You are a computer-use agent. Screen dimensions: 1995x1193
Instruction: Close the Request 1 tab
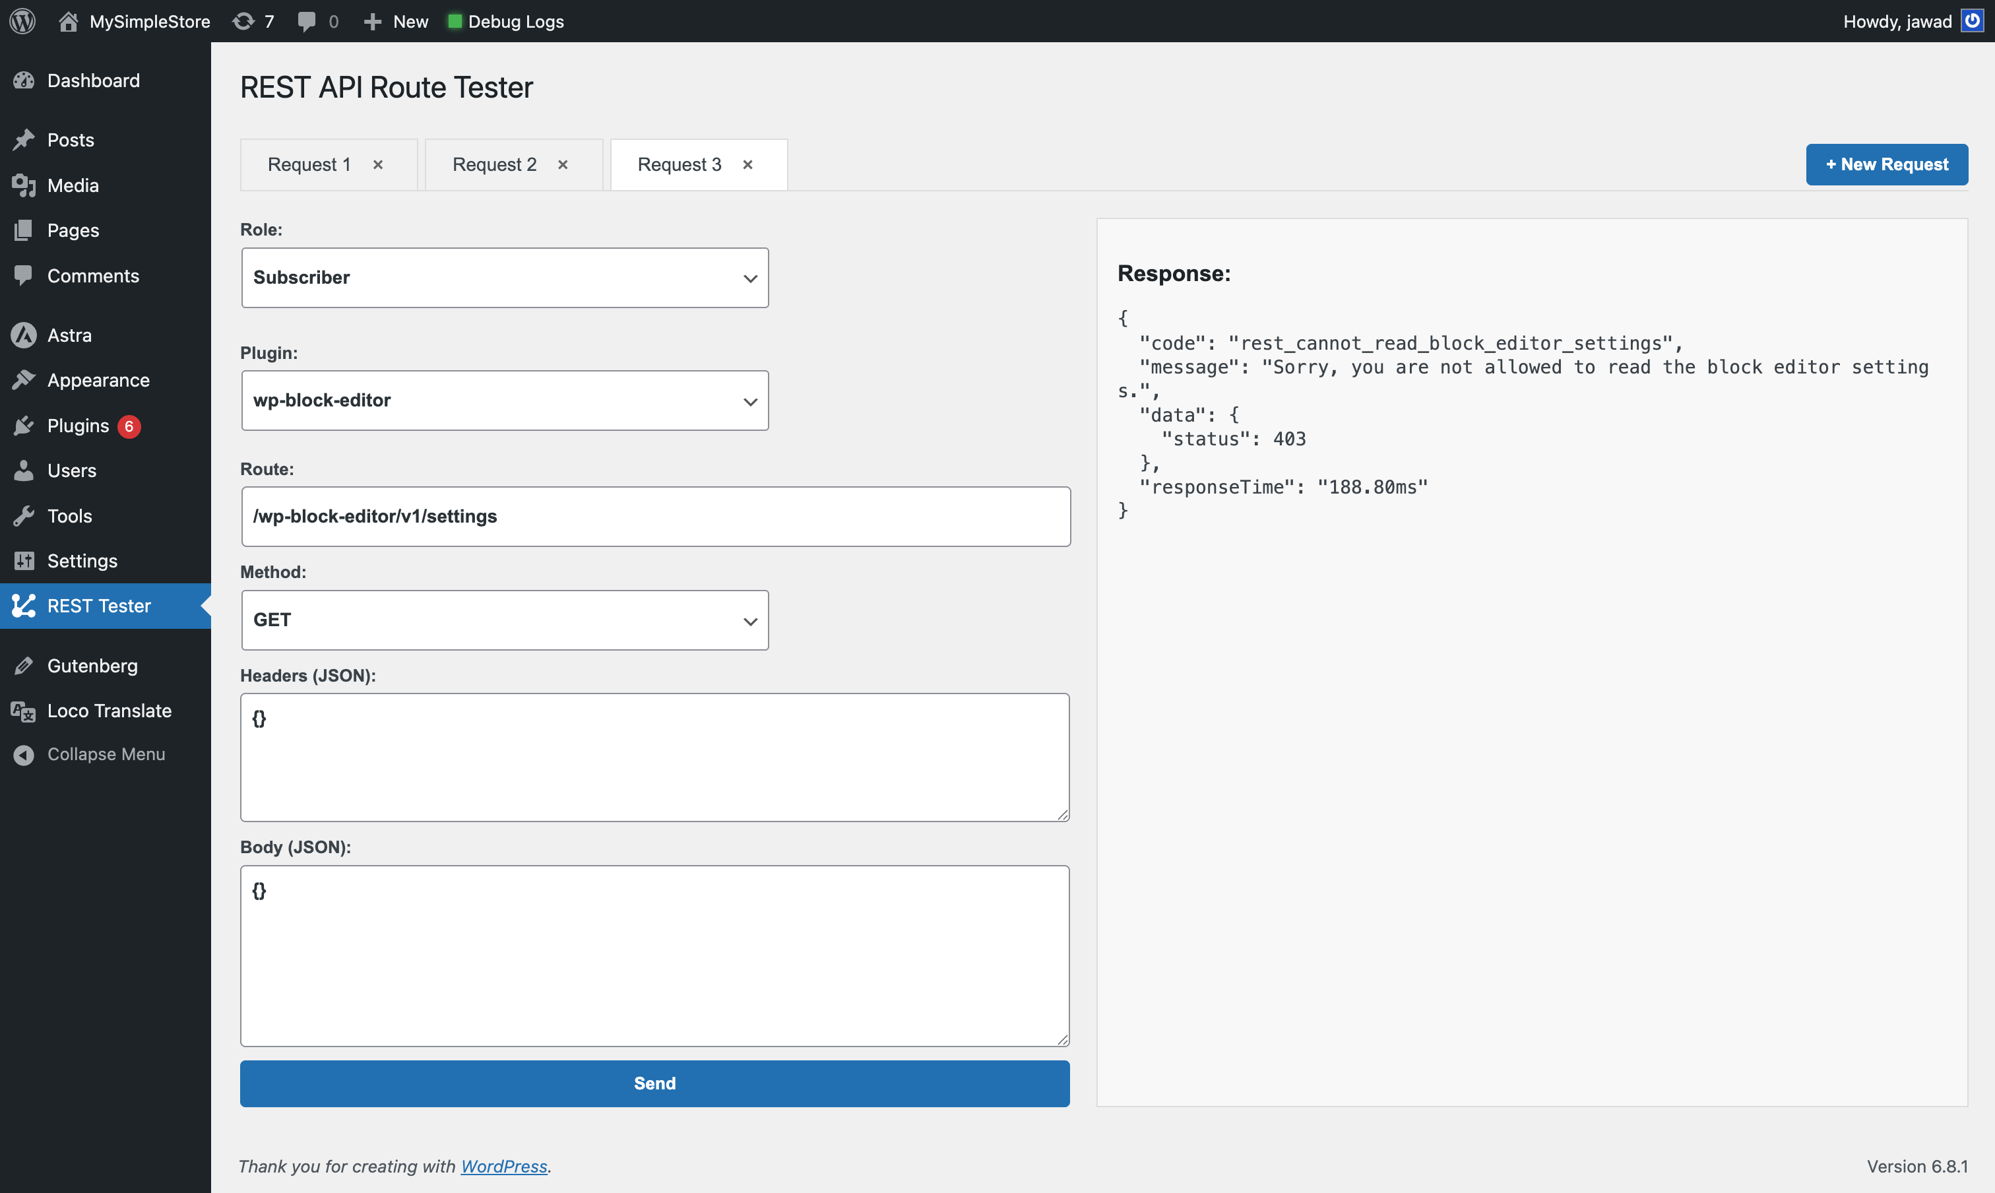[x=378, y=165]
